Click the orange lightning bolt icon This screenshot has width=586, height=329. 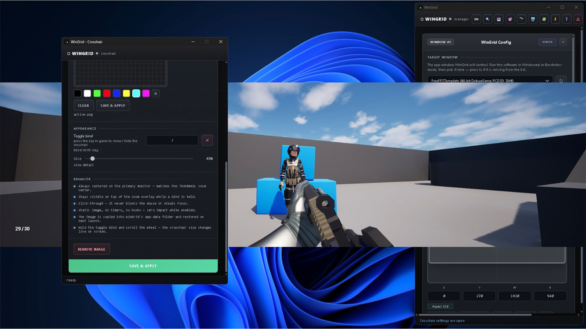[x=555, y=19]
